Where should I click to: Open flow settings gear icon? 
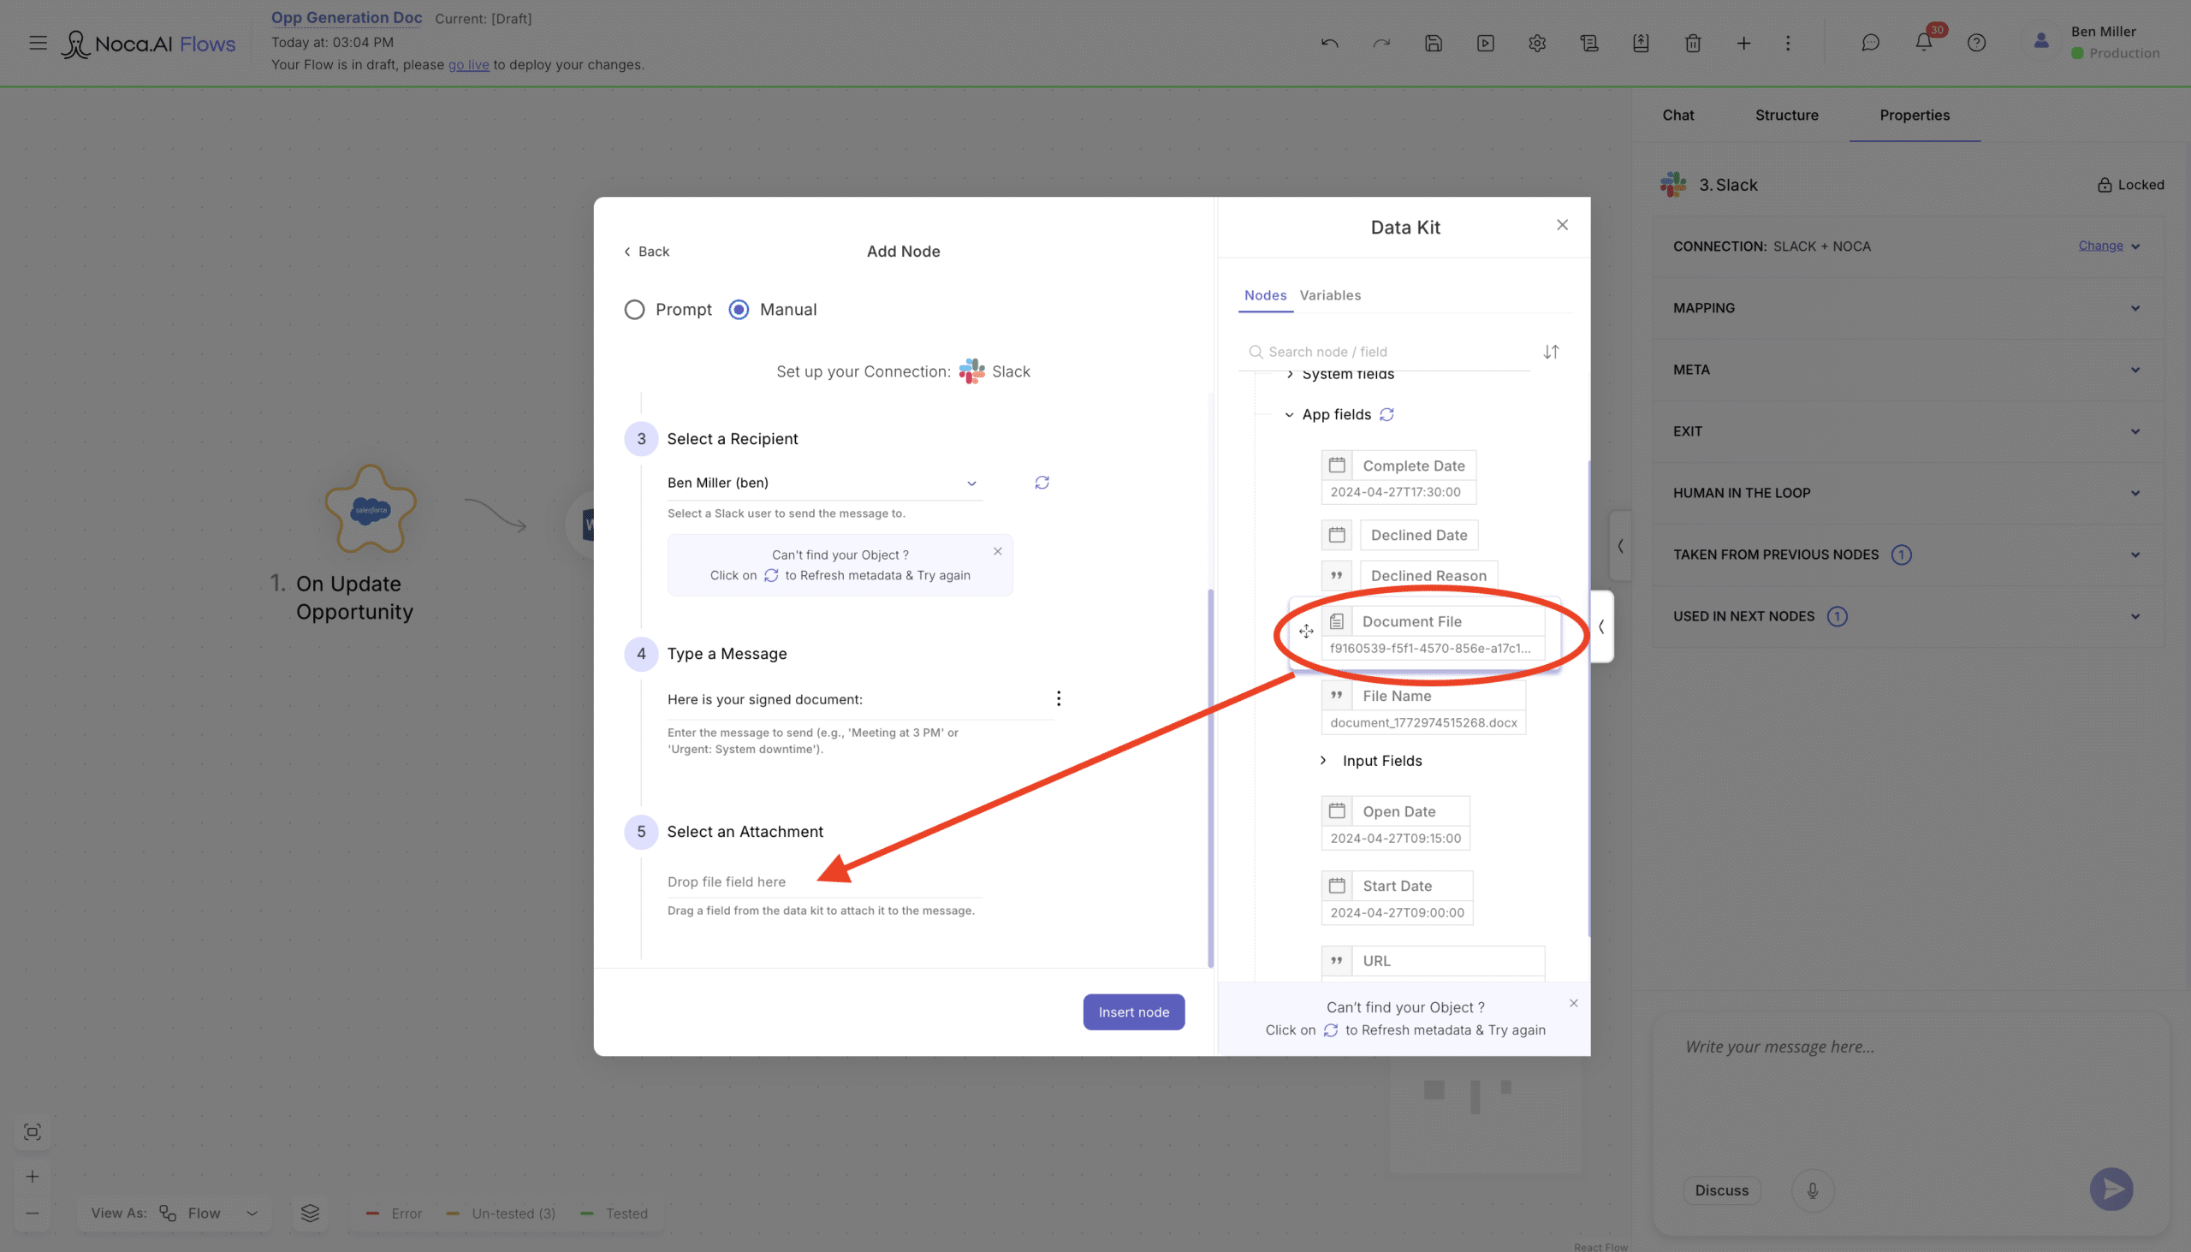[1536, 43]
